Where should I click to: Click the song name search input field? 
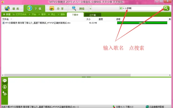[143, 8]
